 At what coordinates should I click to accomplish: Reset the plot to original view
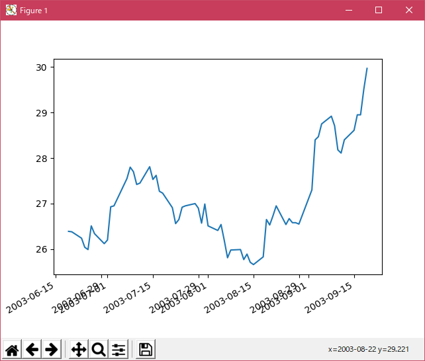13,349
